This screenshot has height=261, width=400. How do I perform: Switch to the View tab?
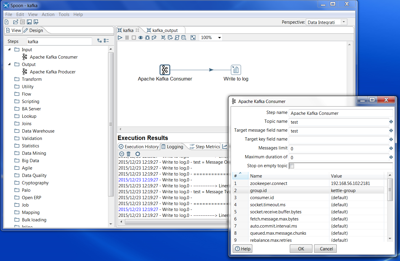14,30
